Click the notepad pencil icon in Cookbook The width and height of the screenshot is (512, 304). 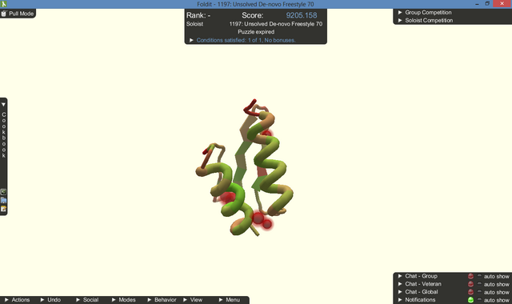point(3,209)
